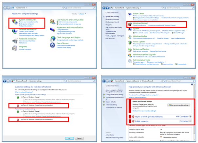Open Turn Windows Firewall on or off link
The image size is (198, 143).
click(x=115, y=98)
